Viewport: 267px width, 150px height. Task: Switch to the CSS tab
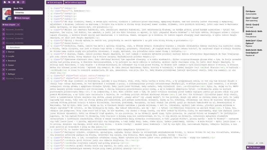point(261,143)
